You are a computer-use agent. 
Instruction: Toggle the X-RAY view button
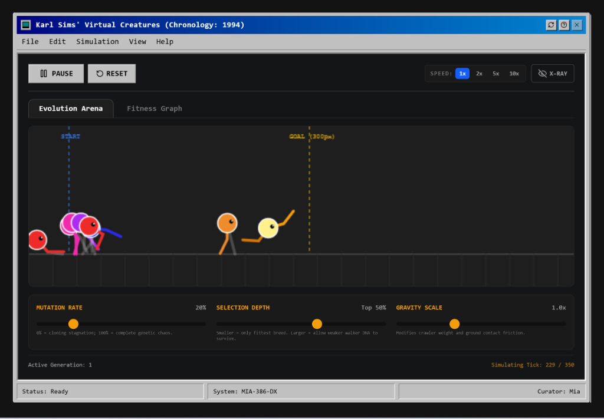point(552,74)
